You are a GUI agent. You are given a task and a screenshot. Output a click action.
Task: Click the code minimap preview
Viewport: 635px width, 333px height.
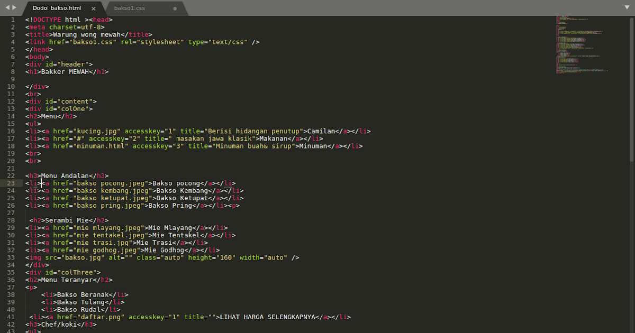tap(582, 45)
